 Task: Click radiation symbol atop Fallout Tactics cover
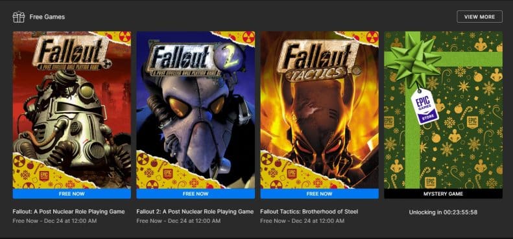tap(372, 37)
